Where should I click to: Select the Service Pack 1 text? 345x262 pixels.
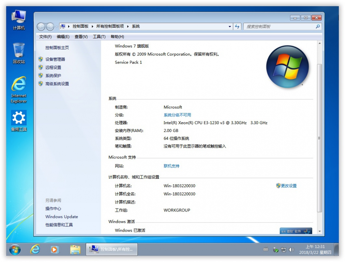pyautogui.click(x=128, y=62)
